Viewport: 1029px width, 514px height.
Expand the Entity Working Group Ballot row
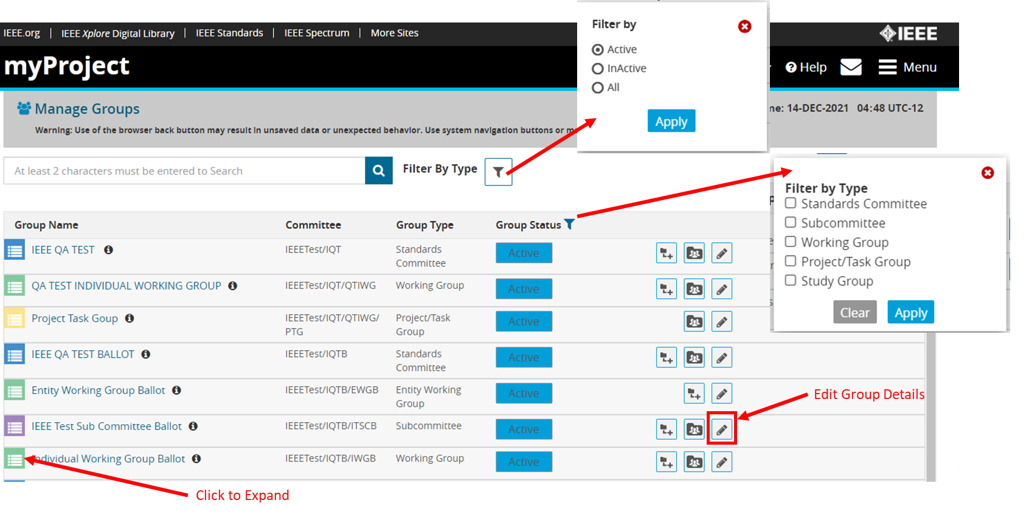(x=15, y=390)
